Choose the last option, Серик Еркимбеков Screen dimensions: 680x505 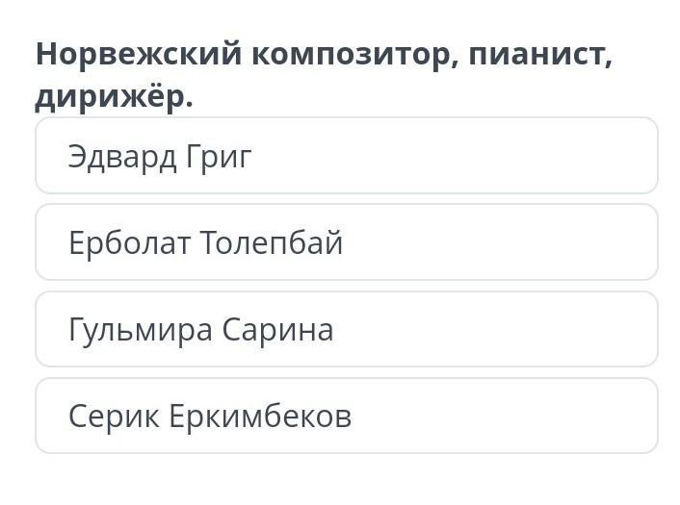346,416
